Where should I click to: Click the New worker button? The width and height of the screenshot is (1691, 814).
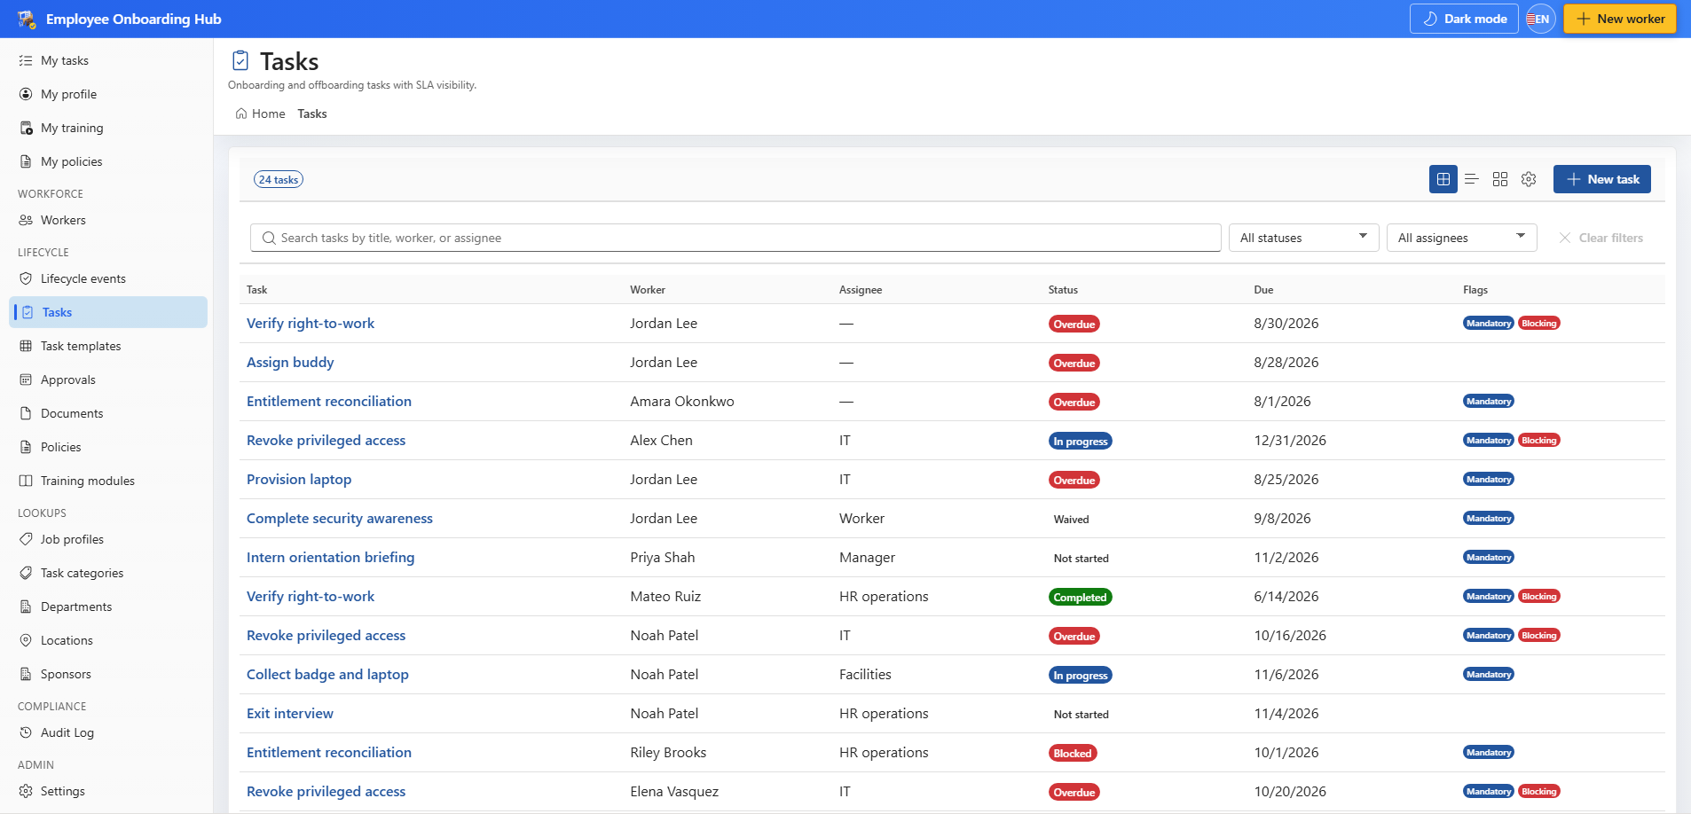pyautogui.click(x=1619, y=19)
